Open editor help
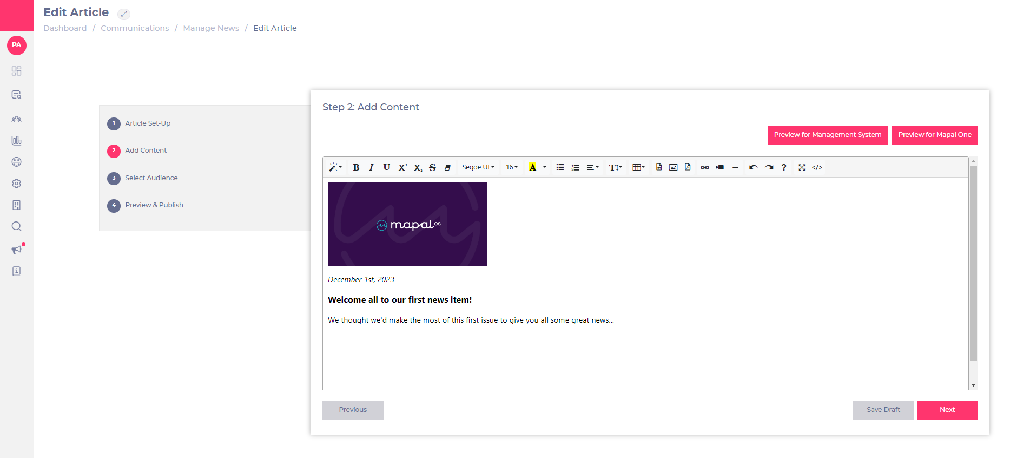The width and height of the screenshot is (1010, 458). pyautogui.click(x=783, y=167)
